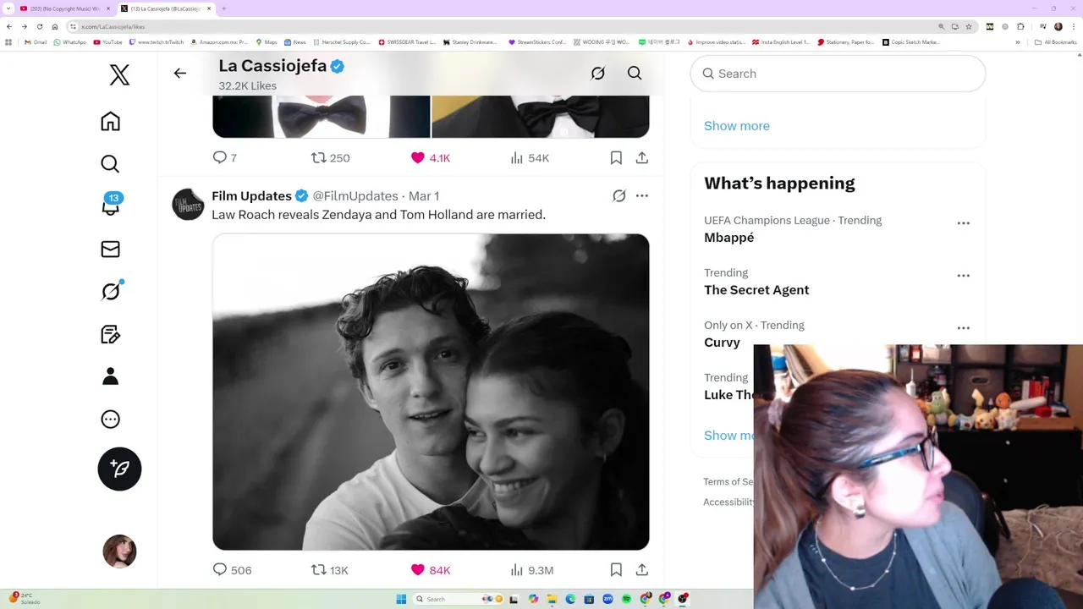Click Show more above What's happening
The width and height of the screenshot is (1083, 609).
point(737,125)
